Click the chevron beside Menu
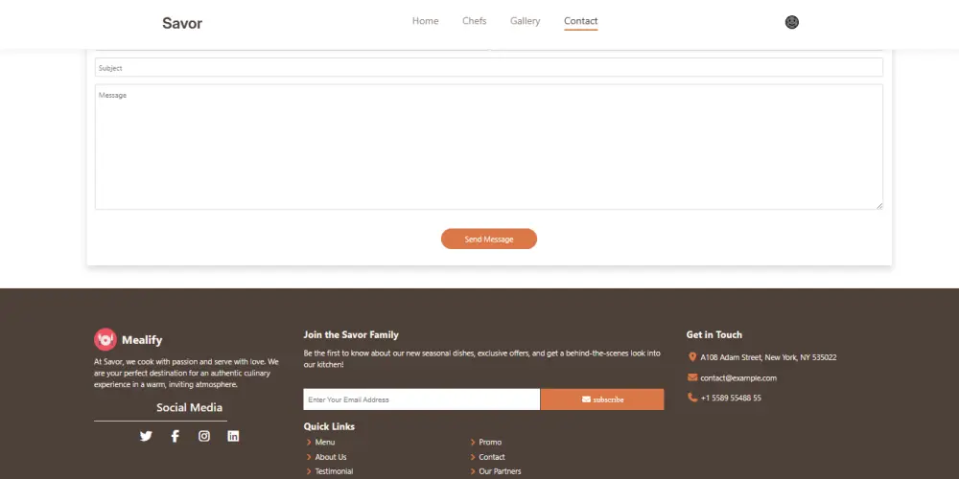The image size is (959, 479). click(x=309, y=443)
